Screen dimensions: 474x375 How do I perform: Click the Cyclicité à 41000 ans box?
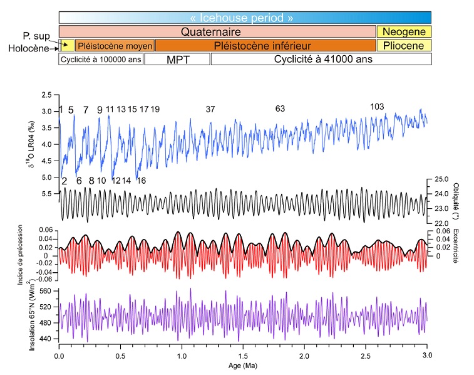click(x=321, y=60)
